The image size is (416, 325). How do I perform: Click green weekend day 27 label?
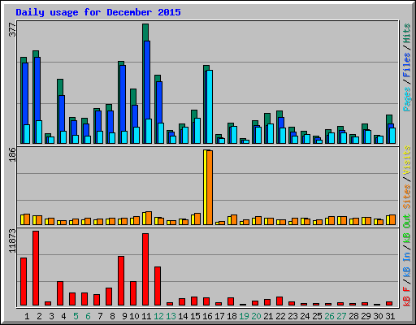(341, 316)
